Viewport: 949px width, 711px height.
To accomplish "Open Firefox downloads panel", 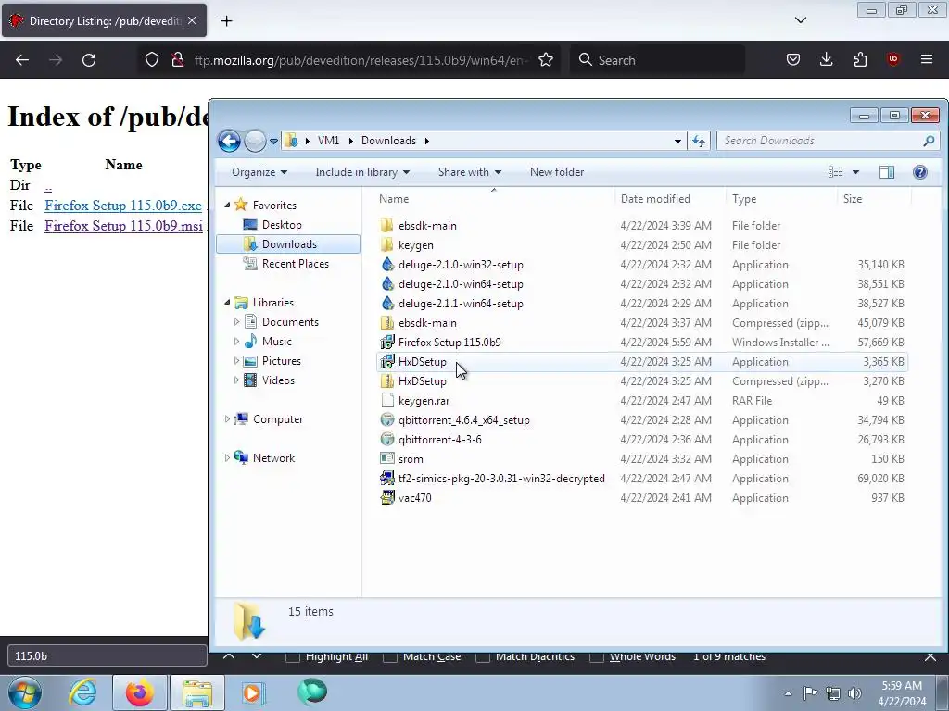I will pos(826,60).
